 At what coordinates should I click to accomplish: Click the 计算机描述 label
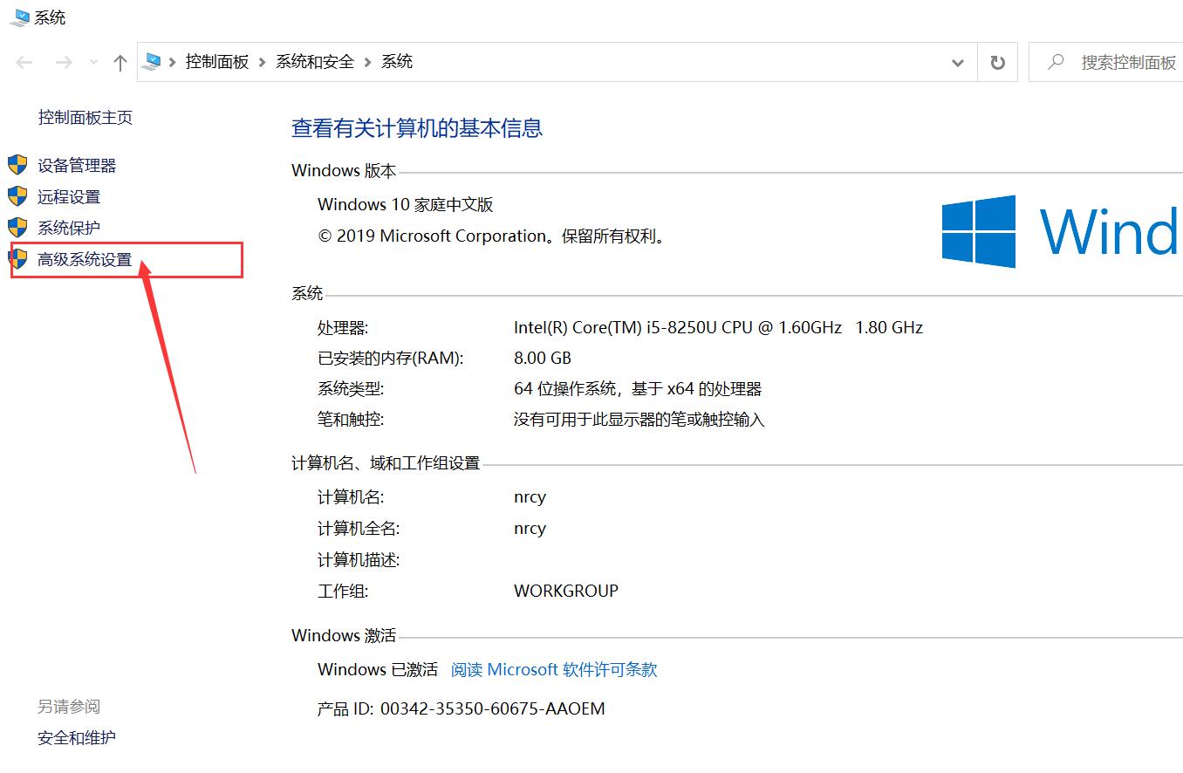tap(359, 560)
